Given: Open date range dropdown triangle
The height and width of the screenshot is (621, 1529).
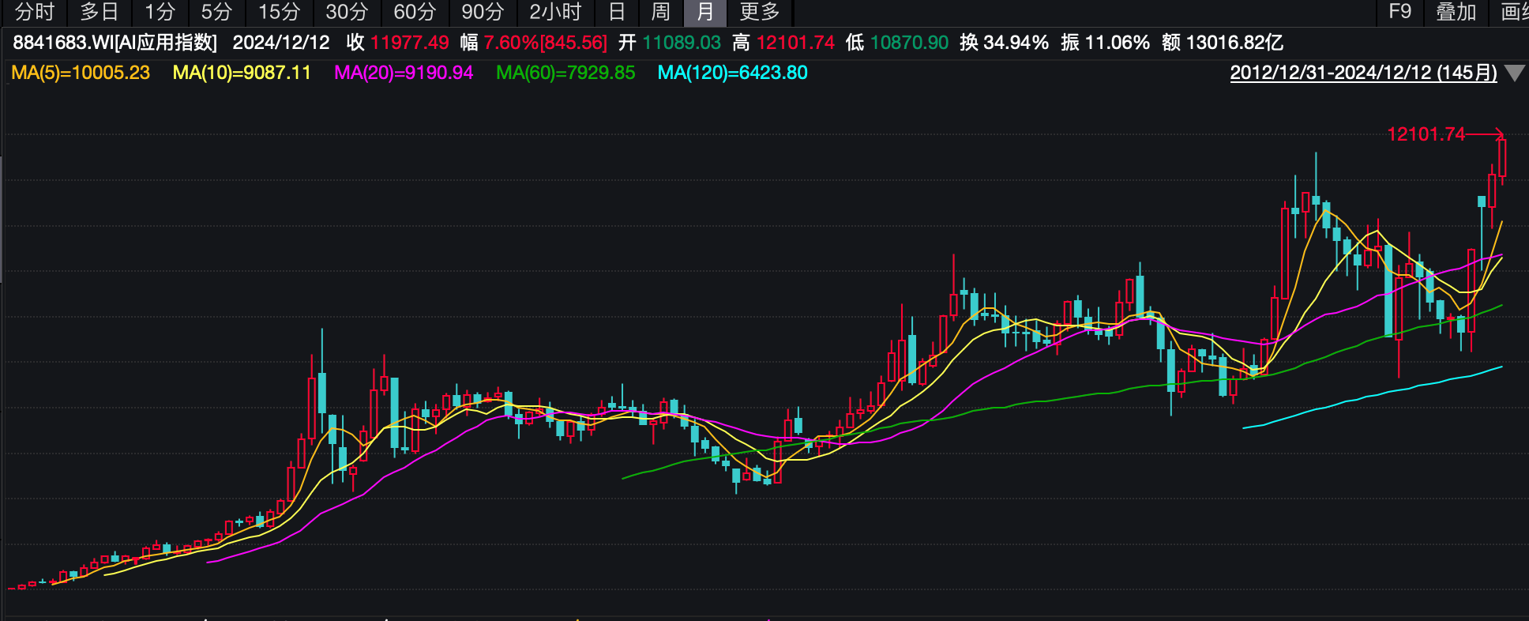Looking at the screenshot, I should tap(1514, 73).
